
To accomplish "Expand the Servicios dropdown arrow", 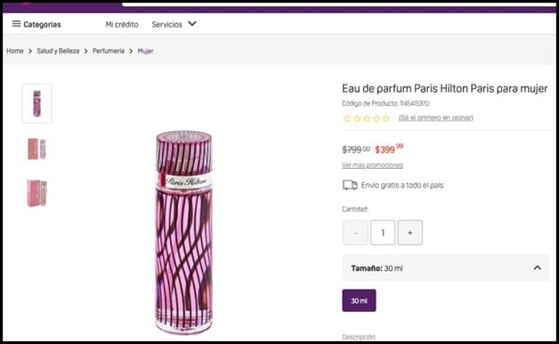I will tap(192, 24).
